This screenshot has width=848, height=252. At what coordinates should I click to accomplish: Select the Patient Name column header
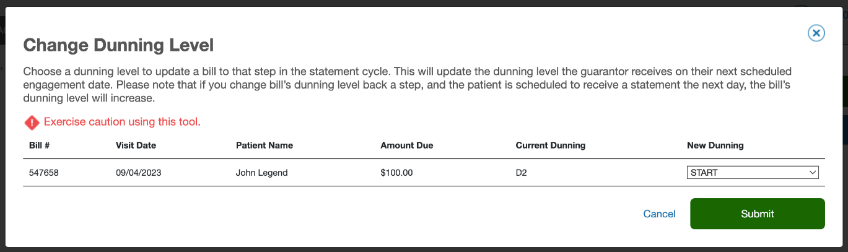264,146
